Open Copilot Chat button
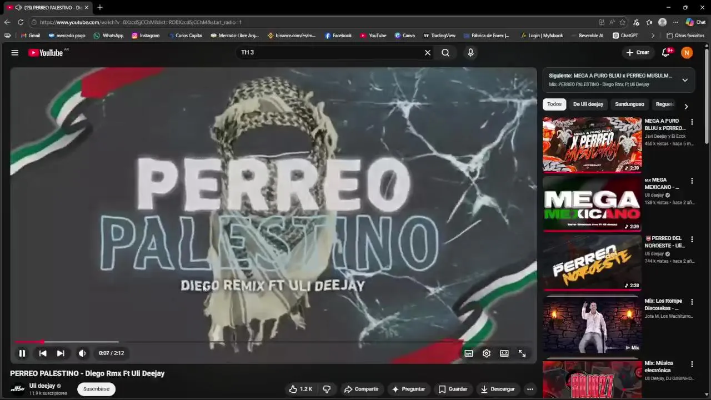Viewport: 711px width, 400px height. click(x=696, y=22)
